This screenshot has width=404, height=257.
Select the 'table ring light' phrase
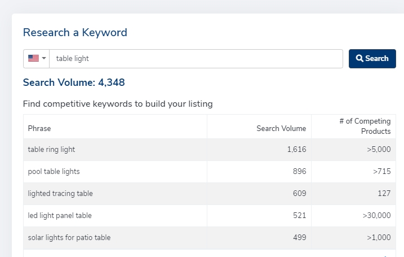tap(51, 150)
